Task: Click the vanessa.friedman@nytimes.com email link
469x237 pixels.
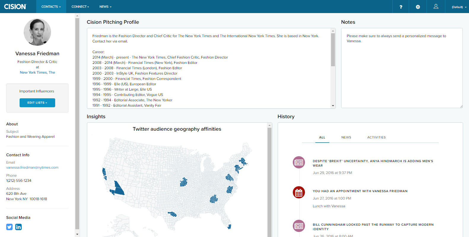Action: [32, 168]
